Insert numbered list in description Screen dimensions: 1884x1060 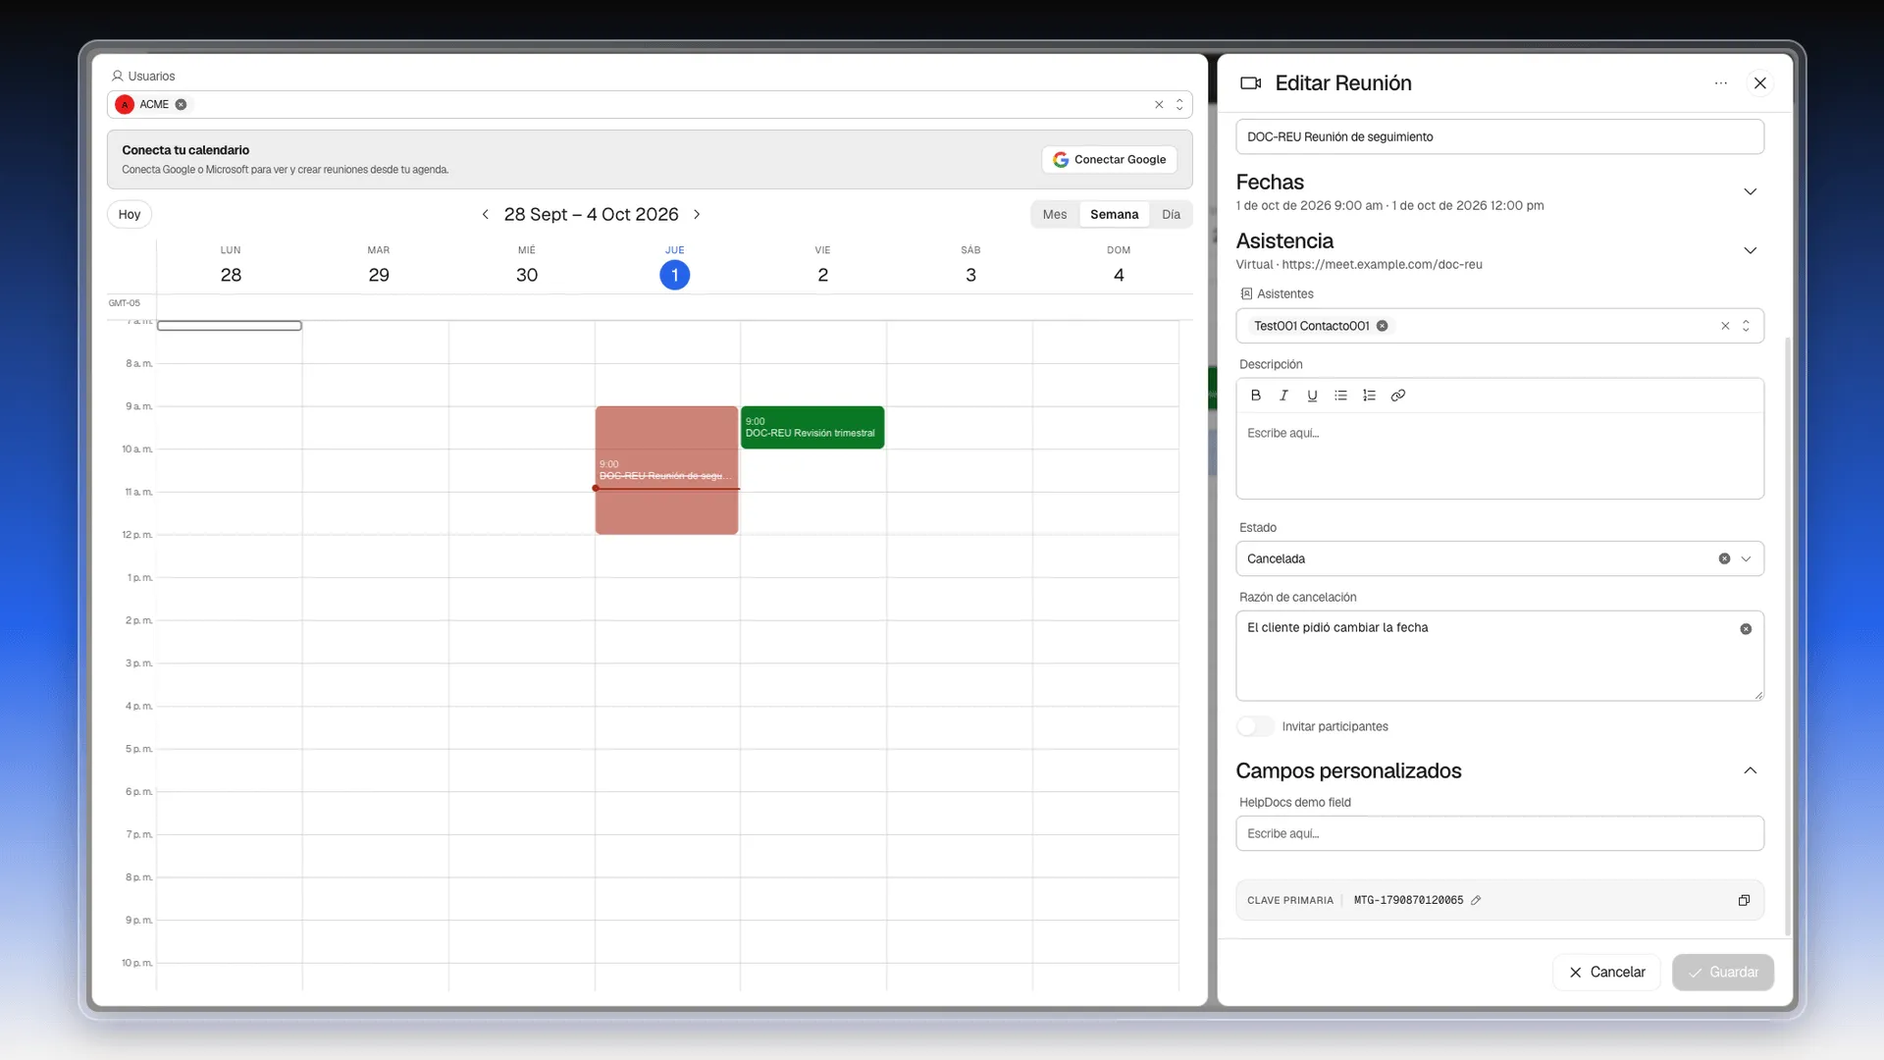click(x=1369, y=396)
